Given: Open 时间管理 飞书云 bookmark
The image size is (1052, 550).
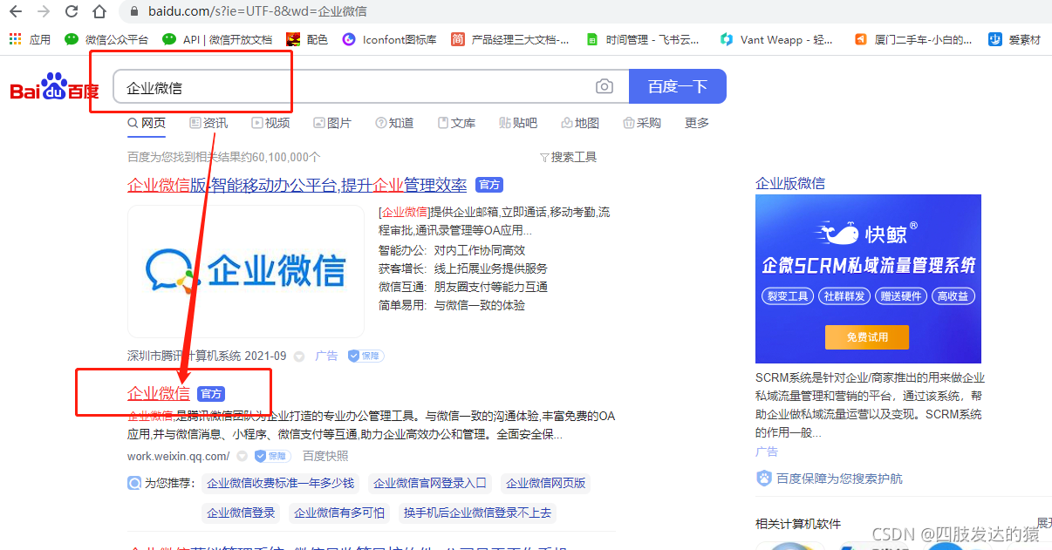Looking at the screenshot, I should pos(642,39).
